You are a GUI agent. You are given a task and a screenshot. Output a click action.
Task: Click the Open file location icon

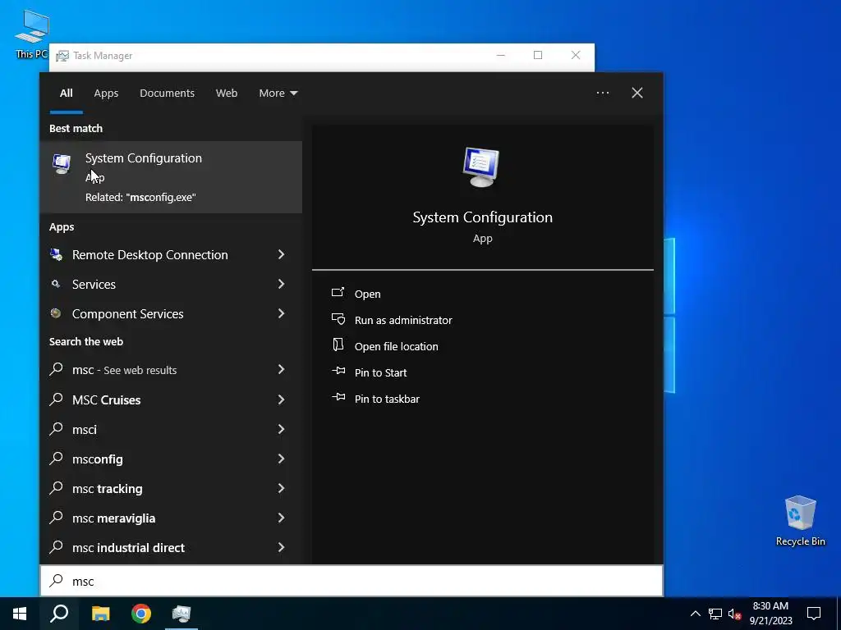pos(338,345)
